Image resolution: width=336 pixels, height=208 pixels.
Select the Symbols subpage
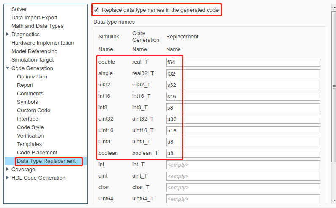[27, 102]
